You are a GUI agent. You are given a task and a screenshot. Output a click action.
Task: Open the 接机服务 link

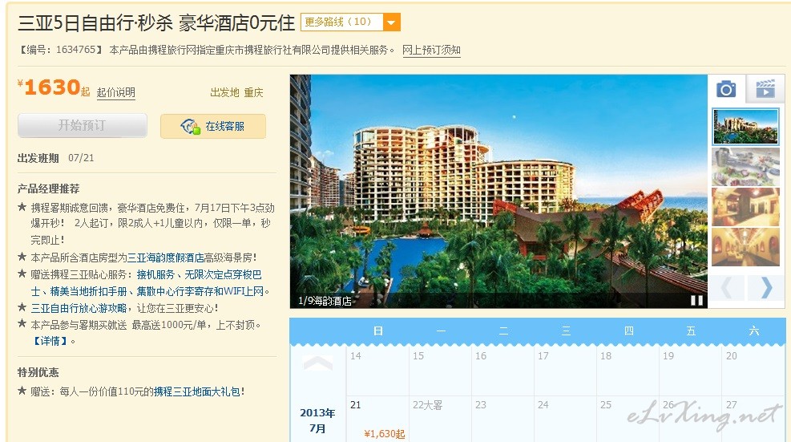155,274
